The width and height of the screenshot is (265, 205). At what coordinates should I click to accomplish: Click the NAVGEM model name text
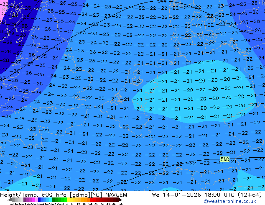point(116,195)
